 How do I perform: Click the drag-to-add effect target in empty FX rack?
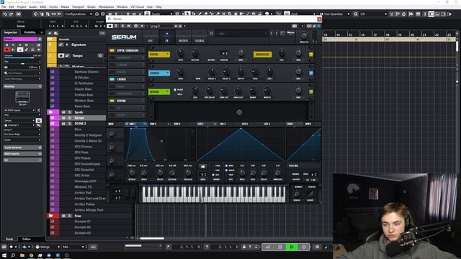pyautogui.click(x=239, y=112)
